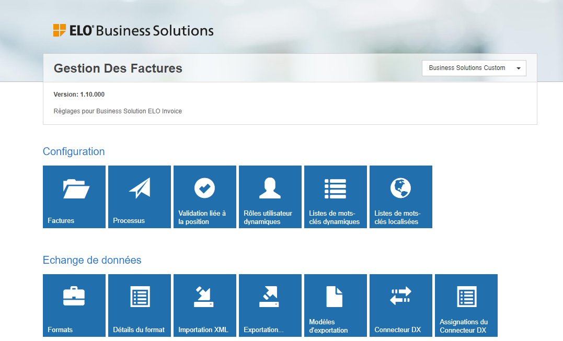This screenshot has height=341, width=563.
Task: Open Assignations du Connecteur DX tile
Action: pos(466,305)
